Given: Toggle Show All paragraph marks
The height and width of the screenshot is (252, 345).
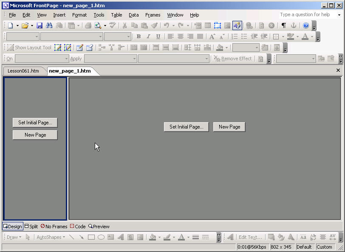Looking at the screenshot, I should click(x=284, y=25).
